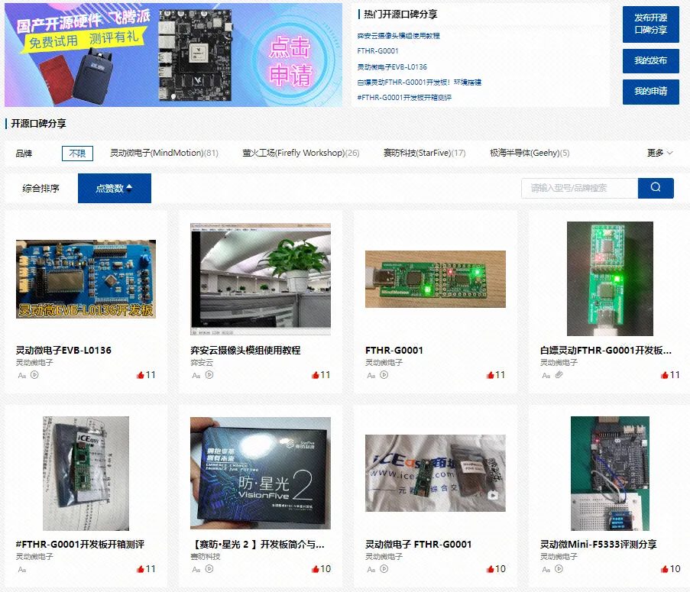Image resolution: width=690 pixels, height=592 pixels.
Task: Click thumbs-up on 弈安云摄像头模组使用教程 card
Action: [x=315, y=375]
